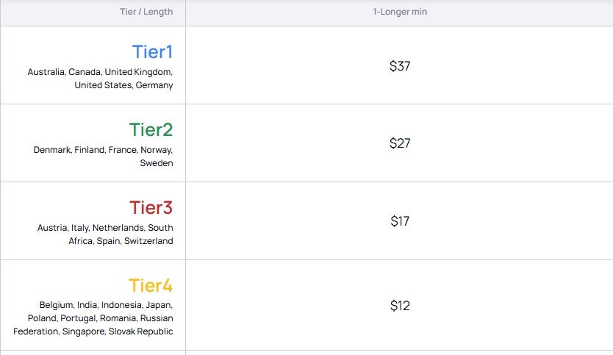Click Tier2 country list starting with Denmark
Image resolution: width=613 pixels, height=355 pixels.
point(103,157)
